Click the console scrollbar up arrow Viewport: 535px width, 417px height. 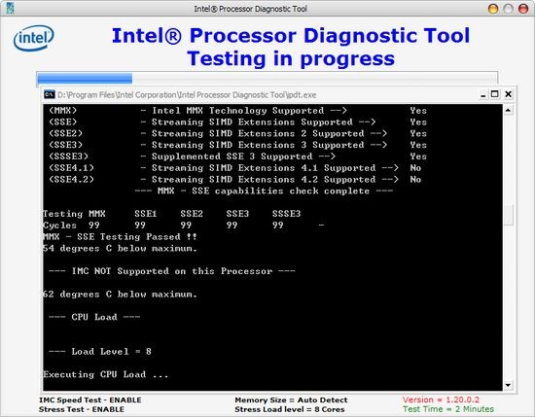pos(508,110)
